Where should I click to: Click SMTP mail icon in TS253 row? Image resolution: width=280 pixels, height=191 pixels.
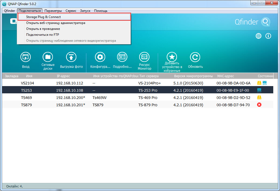point(259,90)
